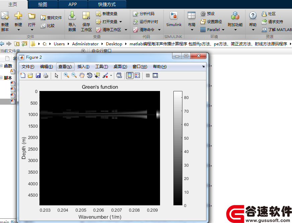The height and width of the screenshot is (223, 292).
Task: Select the Pan hand tool
Action: [x=82, y=75]
